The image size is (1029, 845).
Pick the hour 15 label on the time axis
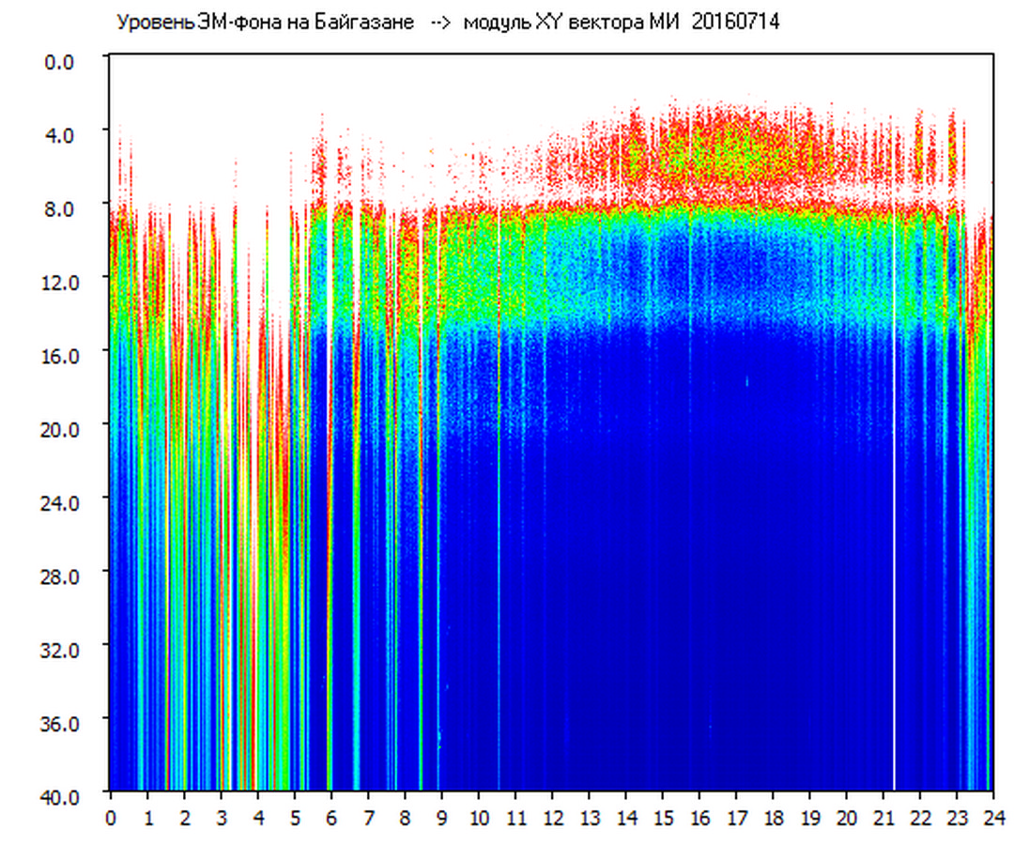click(x=662, y=818)
